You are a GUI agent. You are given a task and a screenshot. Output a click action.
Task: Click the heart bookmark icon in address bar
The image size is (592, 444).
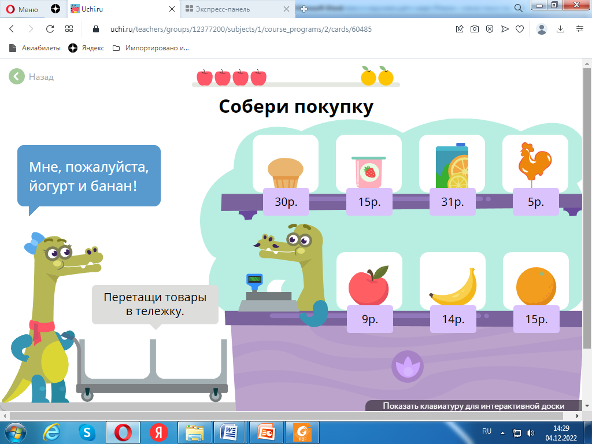[520, 29]
